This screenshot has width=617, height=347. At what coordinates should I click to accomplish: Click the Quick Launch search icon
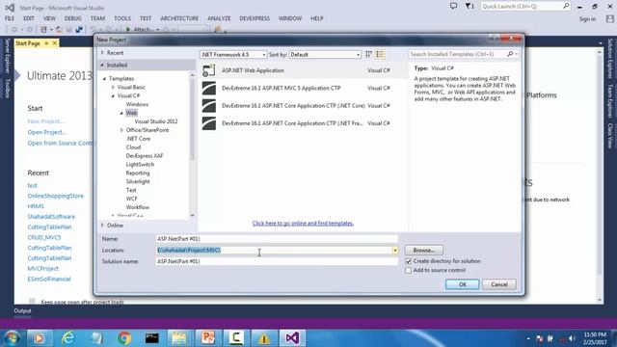(566, 6)
